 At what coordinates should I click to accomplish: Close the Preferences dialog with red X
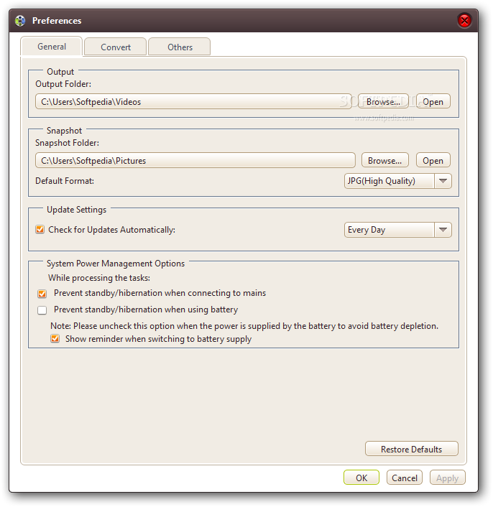464,21
